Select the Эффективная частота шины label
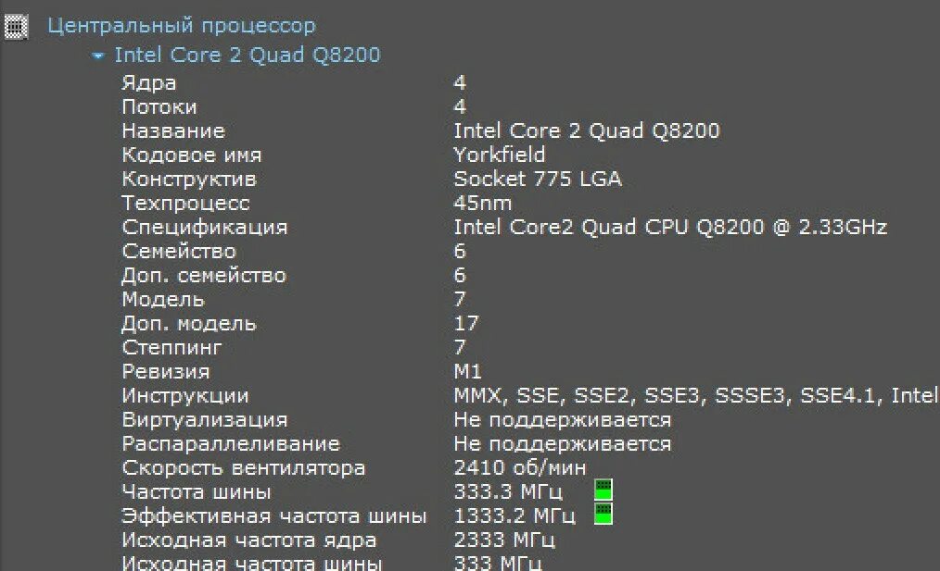 coord(274,515)
